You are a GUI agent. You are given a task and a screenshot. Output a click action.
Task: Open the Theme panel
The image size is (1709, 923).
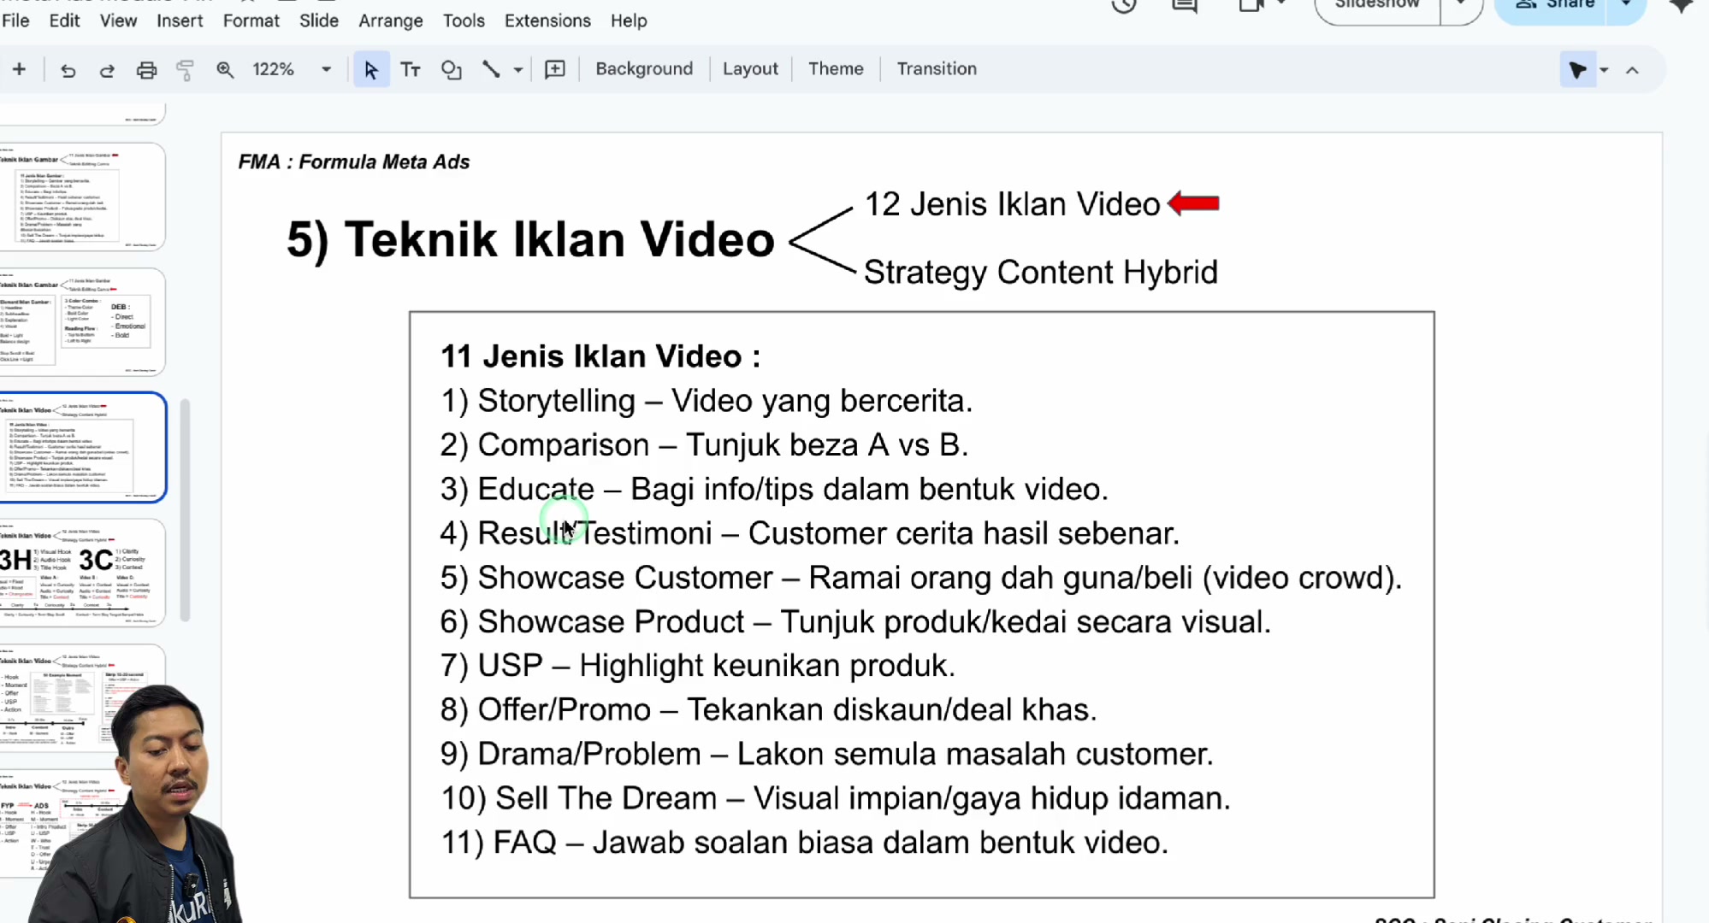pos(836,69)
